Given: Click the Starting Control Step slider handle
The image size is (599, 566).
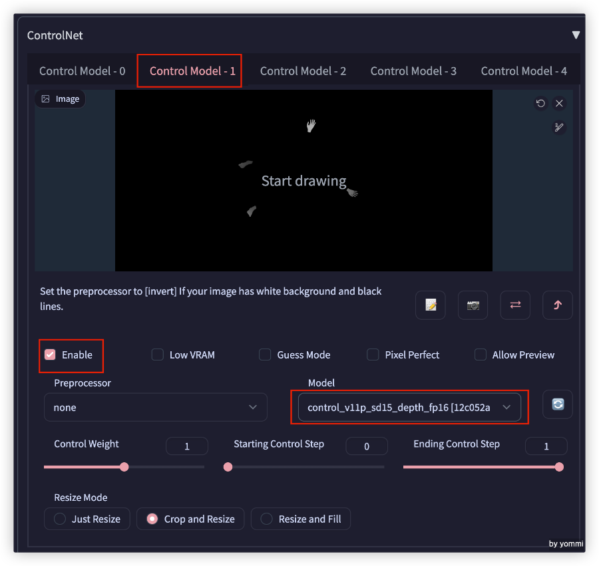Looking at the screenshot, I should coord(228,467).
